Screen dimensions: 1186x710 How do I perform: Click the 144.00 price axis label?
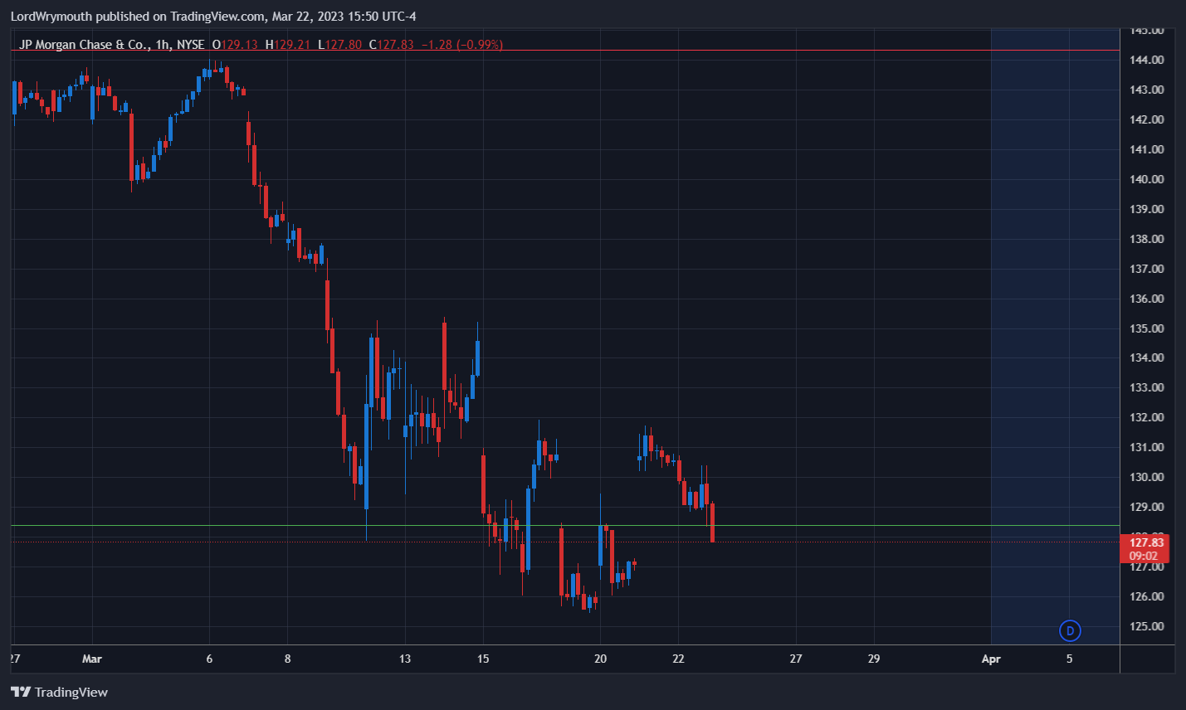click(1146, 60)
